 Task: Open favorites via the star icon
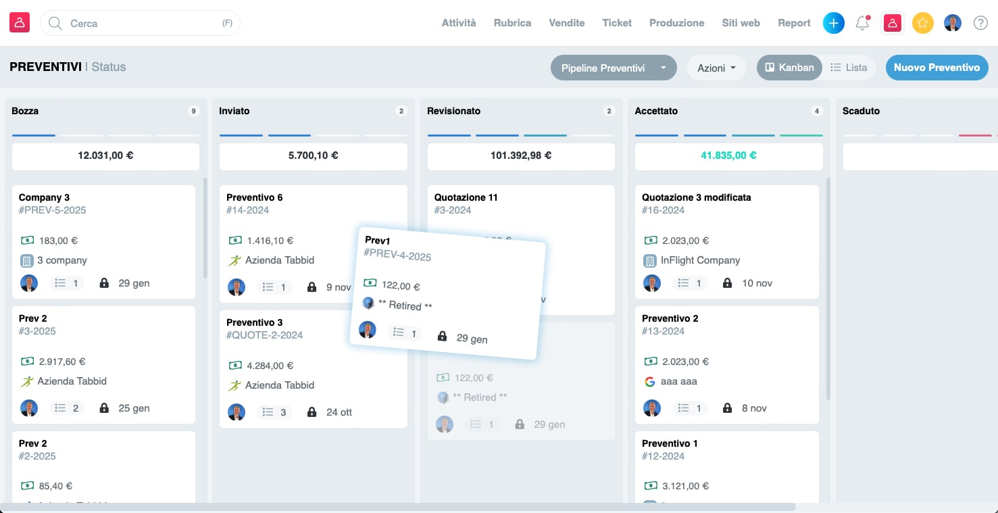click(x=922, y=22)
